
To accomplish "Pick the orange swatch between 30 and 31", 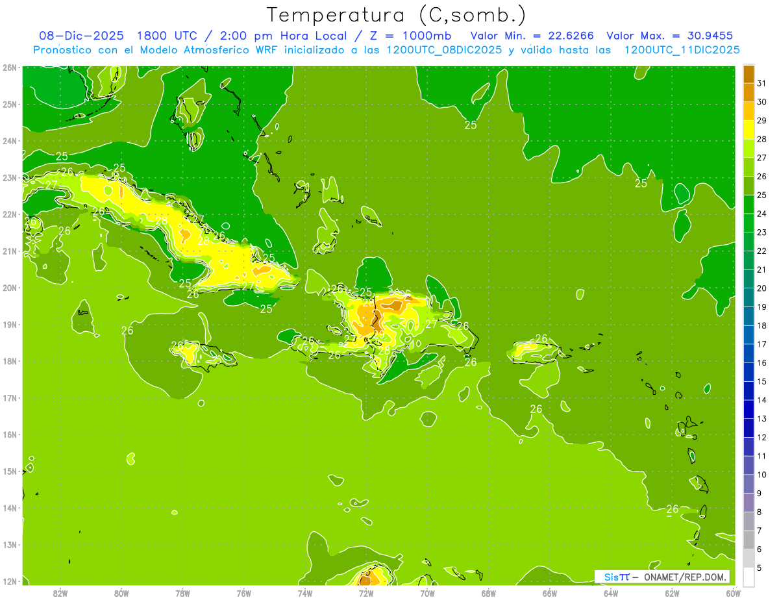I will 748,93.
